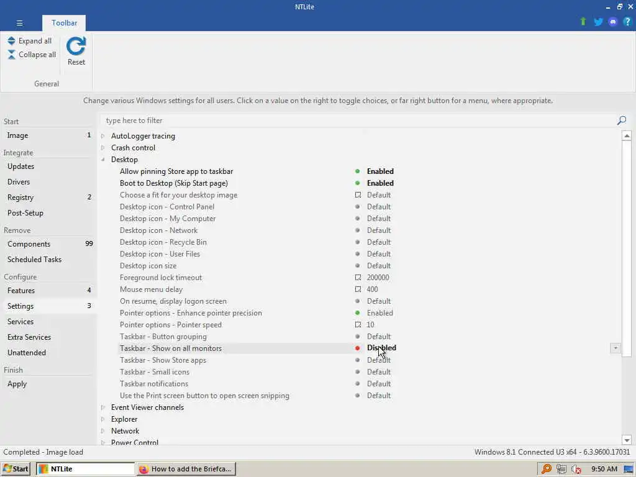The width and height of the screenshot is (636, 477).
Task: Go to Services page
Action: point(48,321)
